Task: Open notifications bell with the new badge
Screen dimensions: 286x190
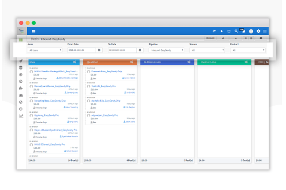Action: coord(243,31)
